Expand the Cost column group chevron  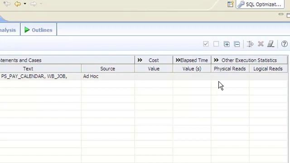click(140, 60)
